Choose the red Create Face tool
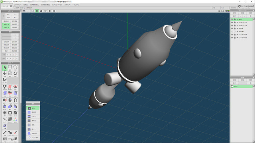The height and width of the screenshot is (143, 255). tap(10, 87)
